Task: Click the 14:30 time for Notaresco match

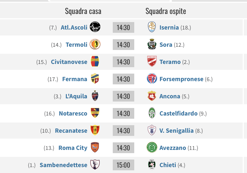Action: (123, 113)
